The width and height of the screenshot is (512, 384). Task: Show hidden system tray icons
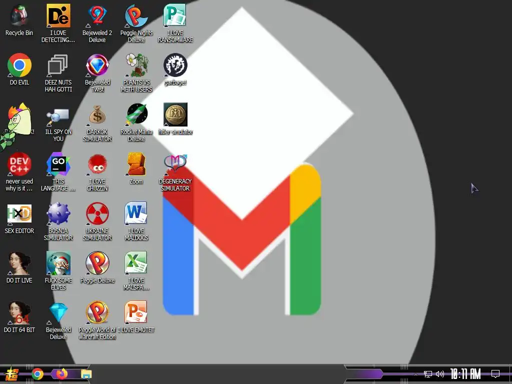tap(415, 374)
